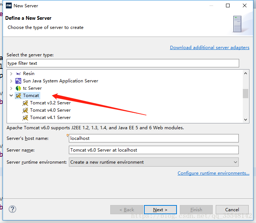
Task: Click the Tomcat v3.2 Server icon
Action: [25, 103]
